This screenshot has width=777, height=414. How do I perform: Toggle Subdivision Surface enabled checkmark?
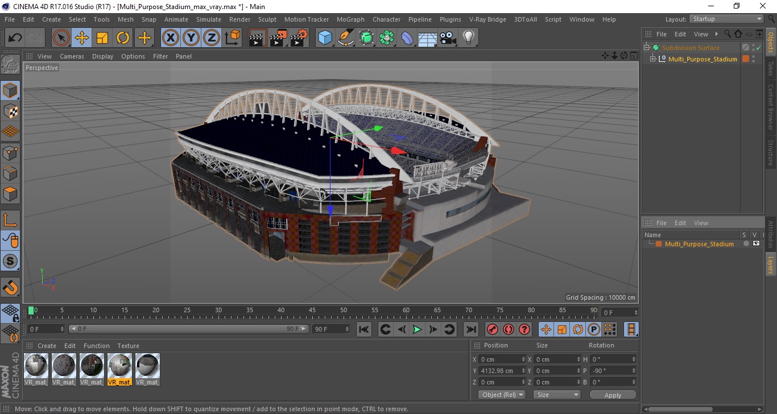click(758, 48)
